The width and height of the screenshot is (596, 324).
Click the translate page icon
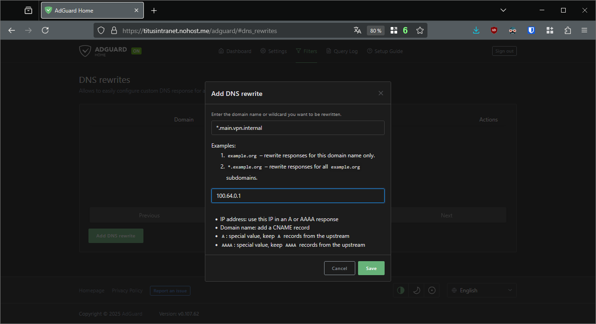[x=358, y=30]
